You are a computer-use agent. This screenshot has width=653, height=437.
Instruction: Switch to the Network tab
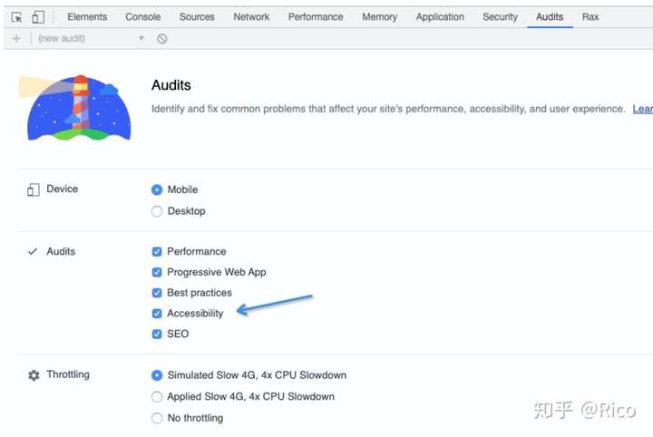tap(251, 17)
